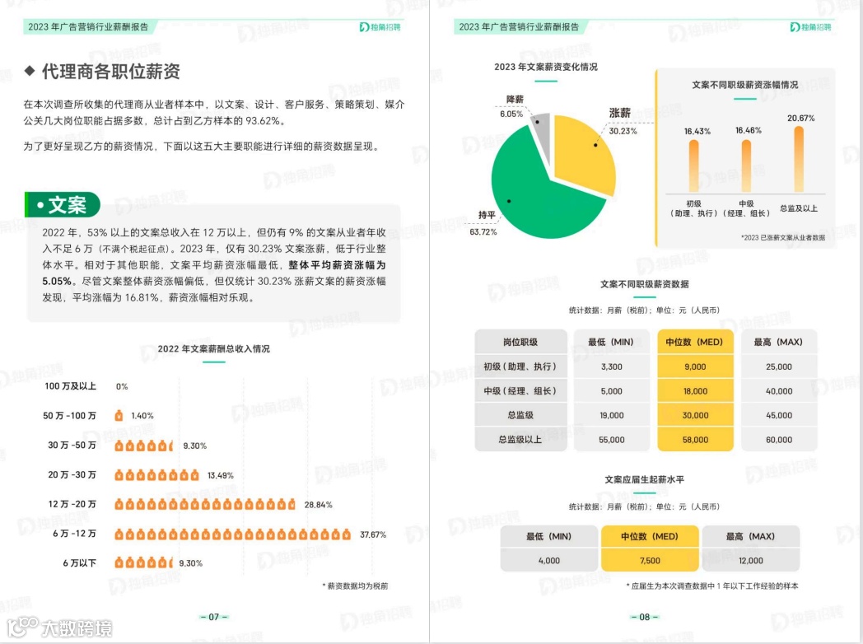Click the 63.72% label under 持平
The height and width of the screenshot is (644, 863).
click(x=483, y=232)
